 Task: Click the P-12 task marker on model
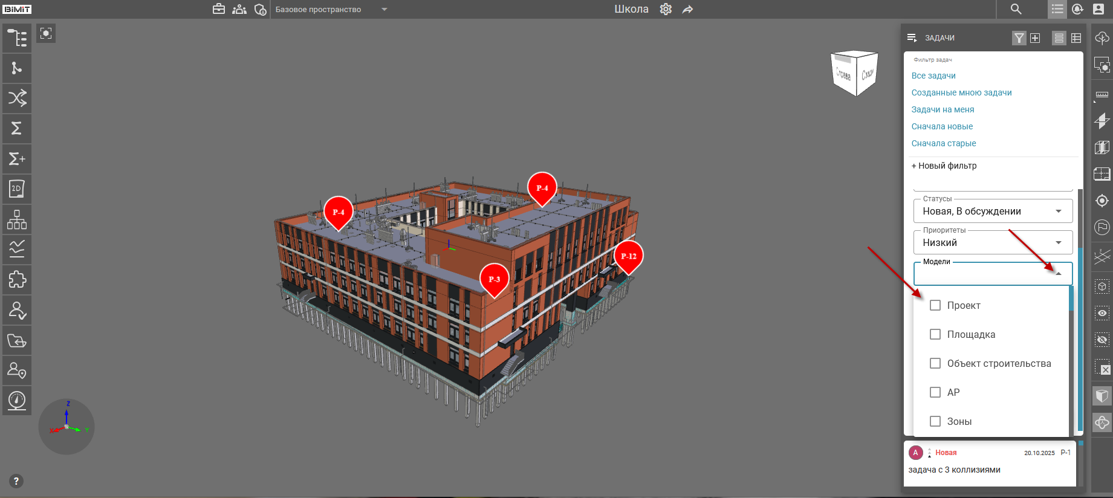(x=629, y=256)
